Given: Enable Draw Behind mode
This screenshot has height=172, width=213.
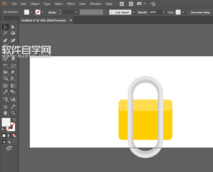Looking at the screenshot, I should click(9, 142).
